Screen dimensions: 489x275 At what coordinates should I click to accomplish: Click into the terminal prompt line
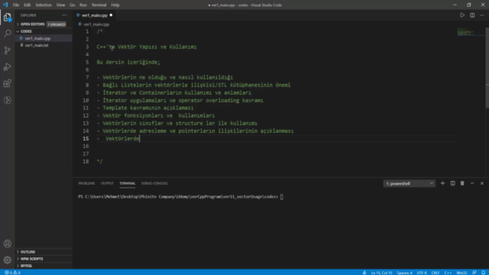click(181, 197)
